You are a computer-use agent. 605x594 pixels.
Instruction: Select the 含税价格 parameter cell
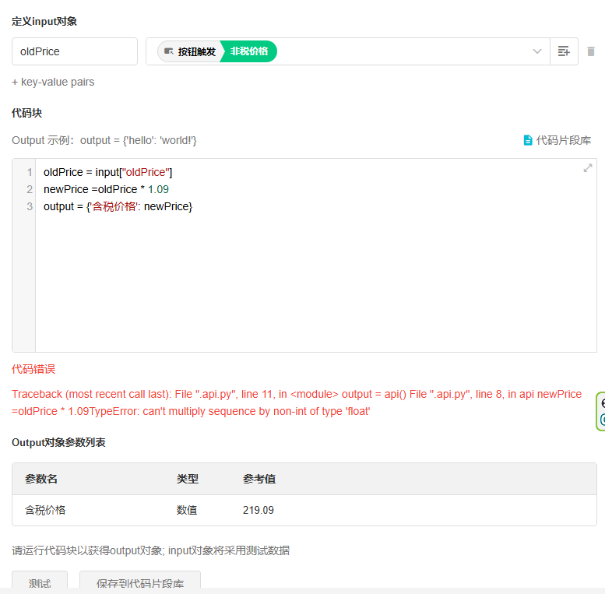45,510
